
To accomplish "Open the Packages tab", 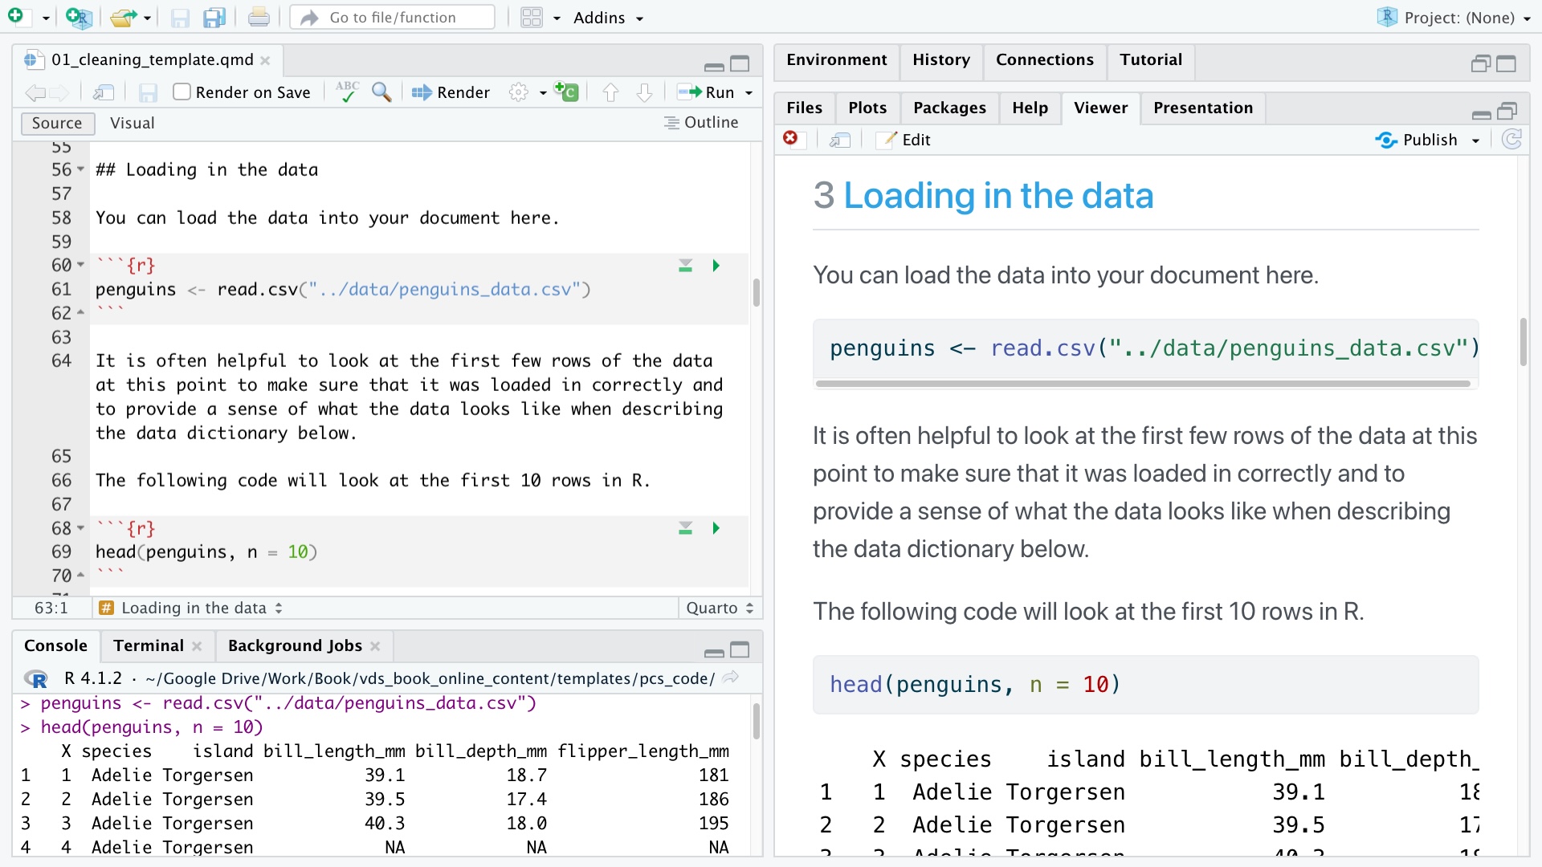I will [x=949, y=108].
